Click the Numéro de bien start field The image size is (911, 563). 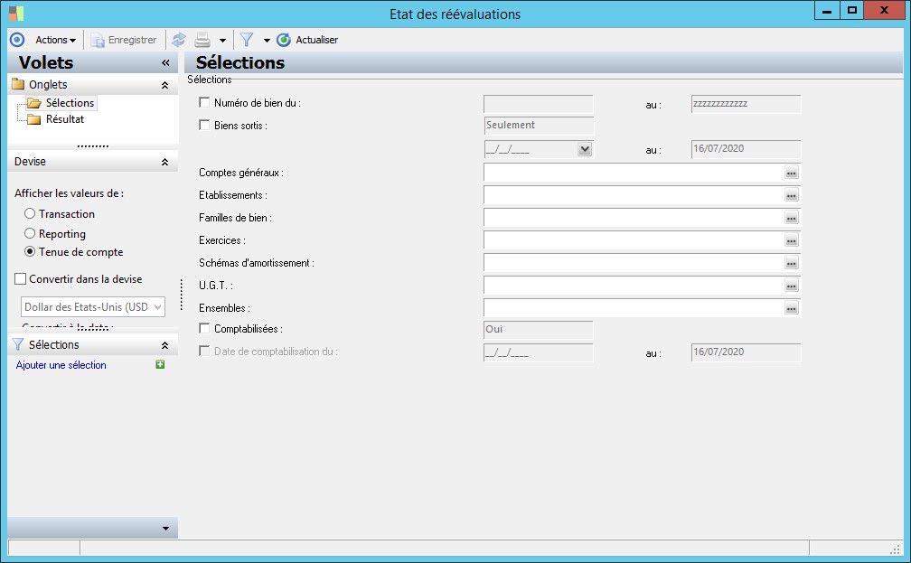click(538, 104)
